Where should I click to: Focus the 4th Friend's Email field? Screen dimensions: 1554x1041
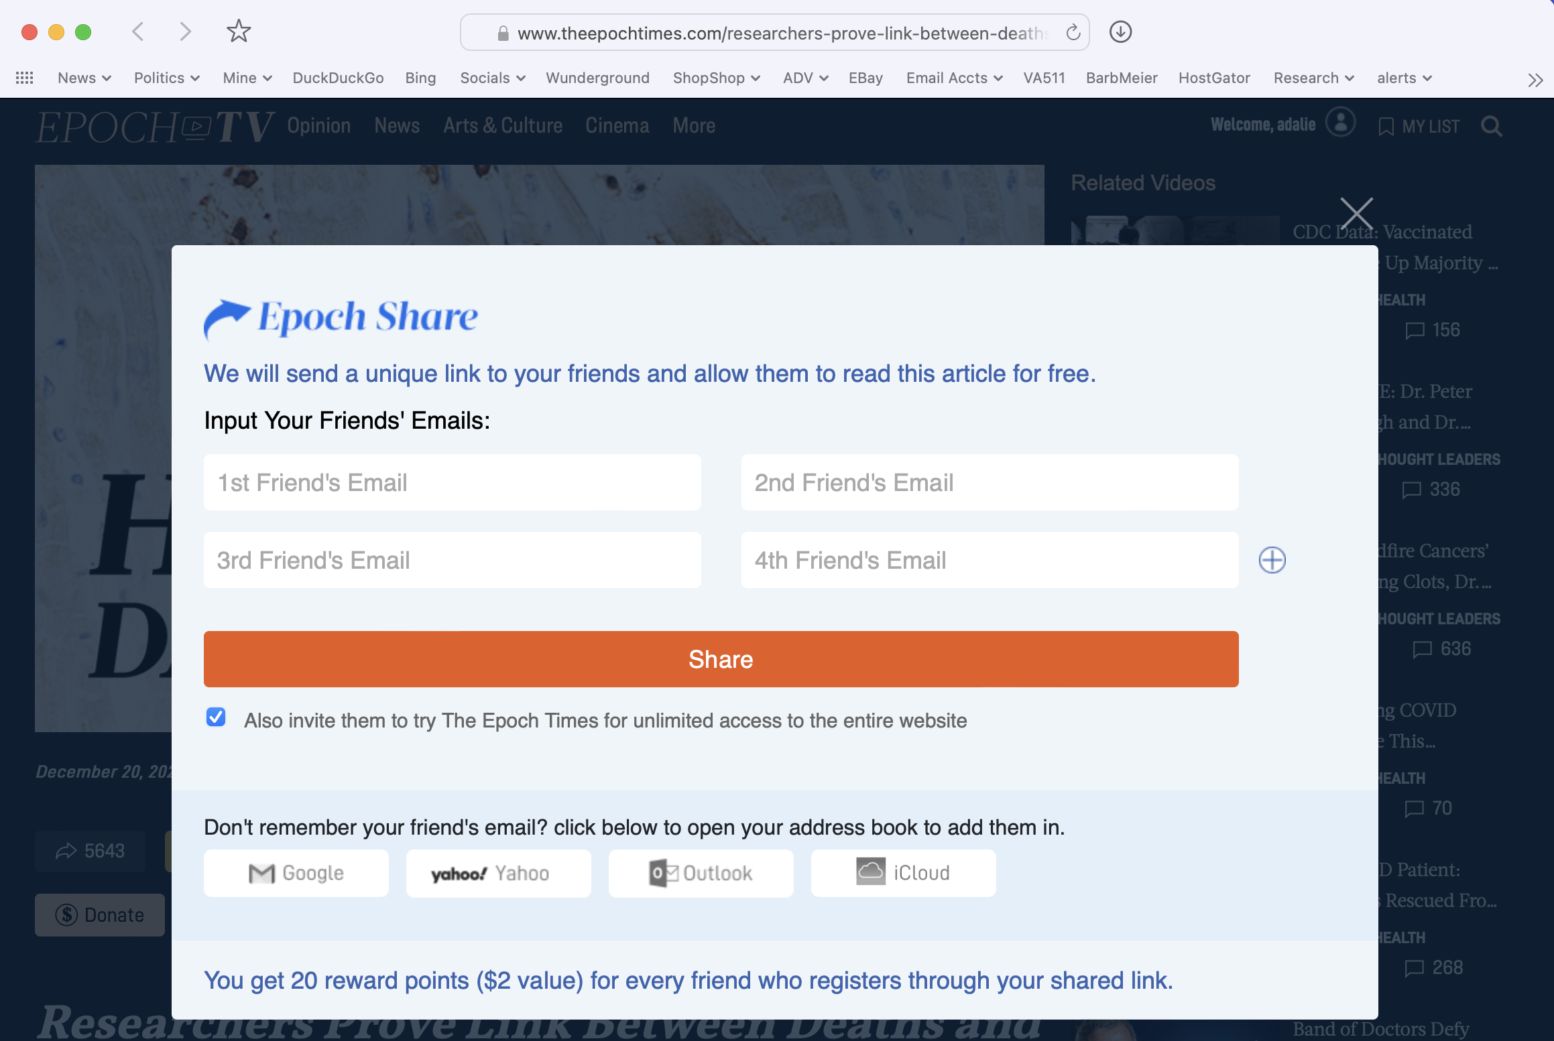[990, 560]
